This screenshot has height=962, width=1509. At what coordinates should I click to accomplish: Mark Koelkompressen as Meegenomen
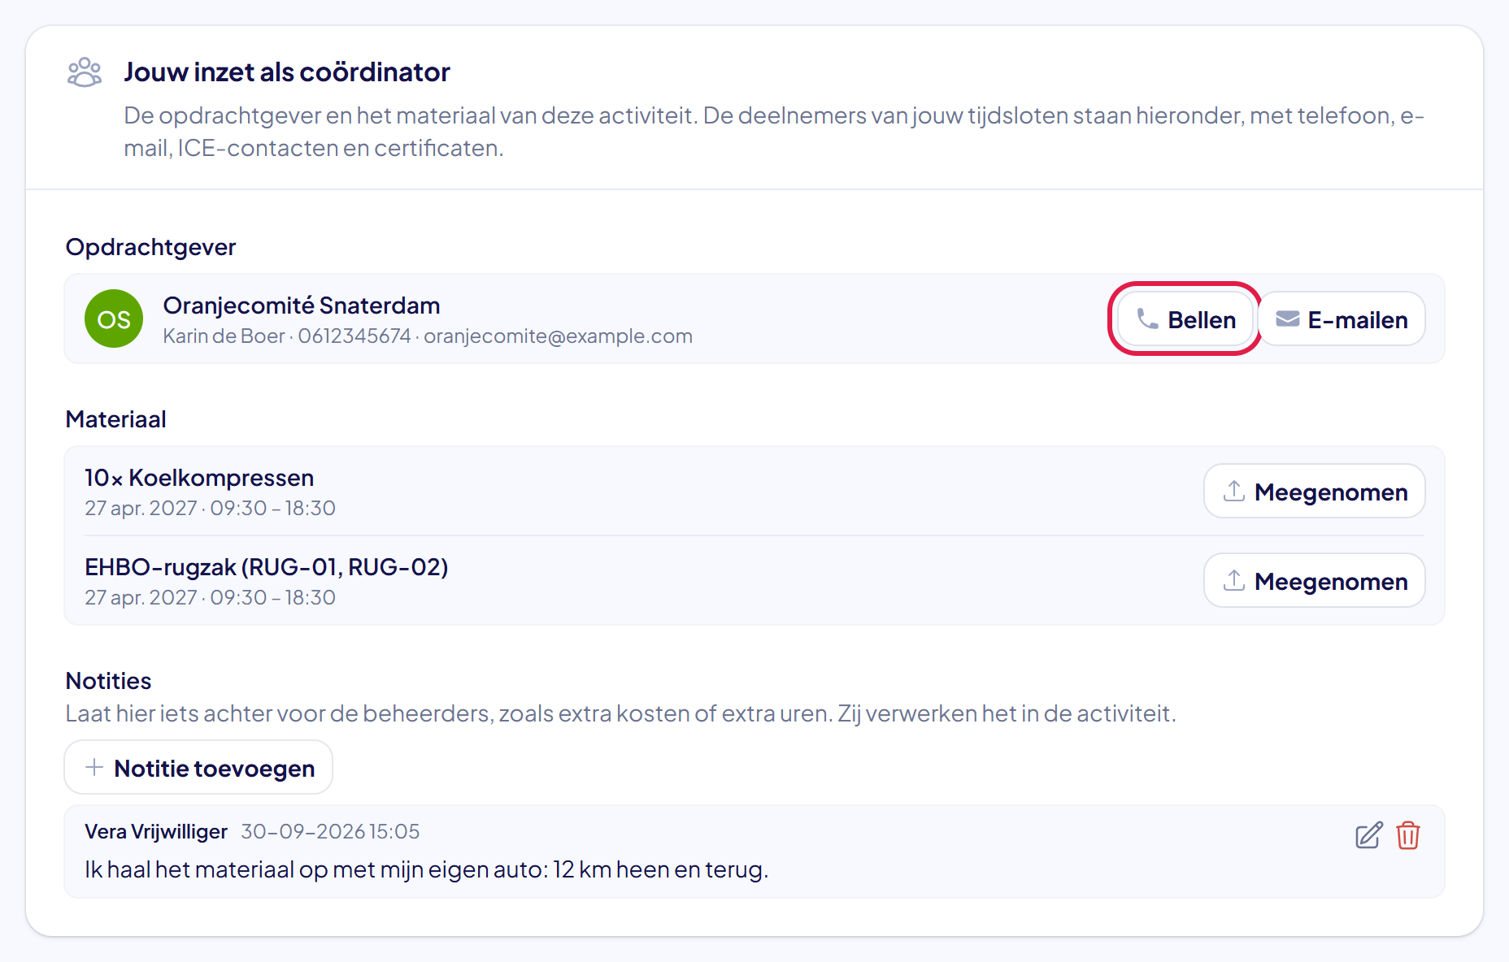pyautogui.click(x=1315, y=492)
